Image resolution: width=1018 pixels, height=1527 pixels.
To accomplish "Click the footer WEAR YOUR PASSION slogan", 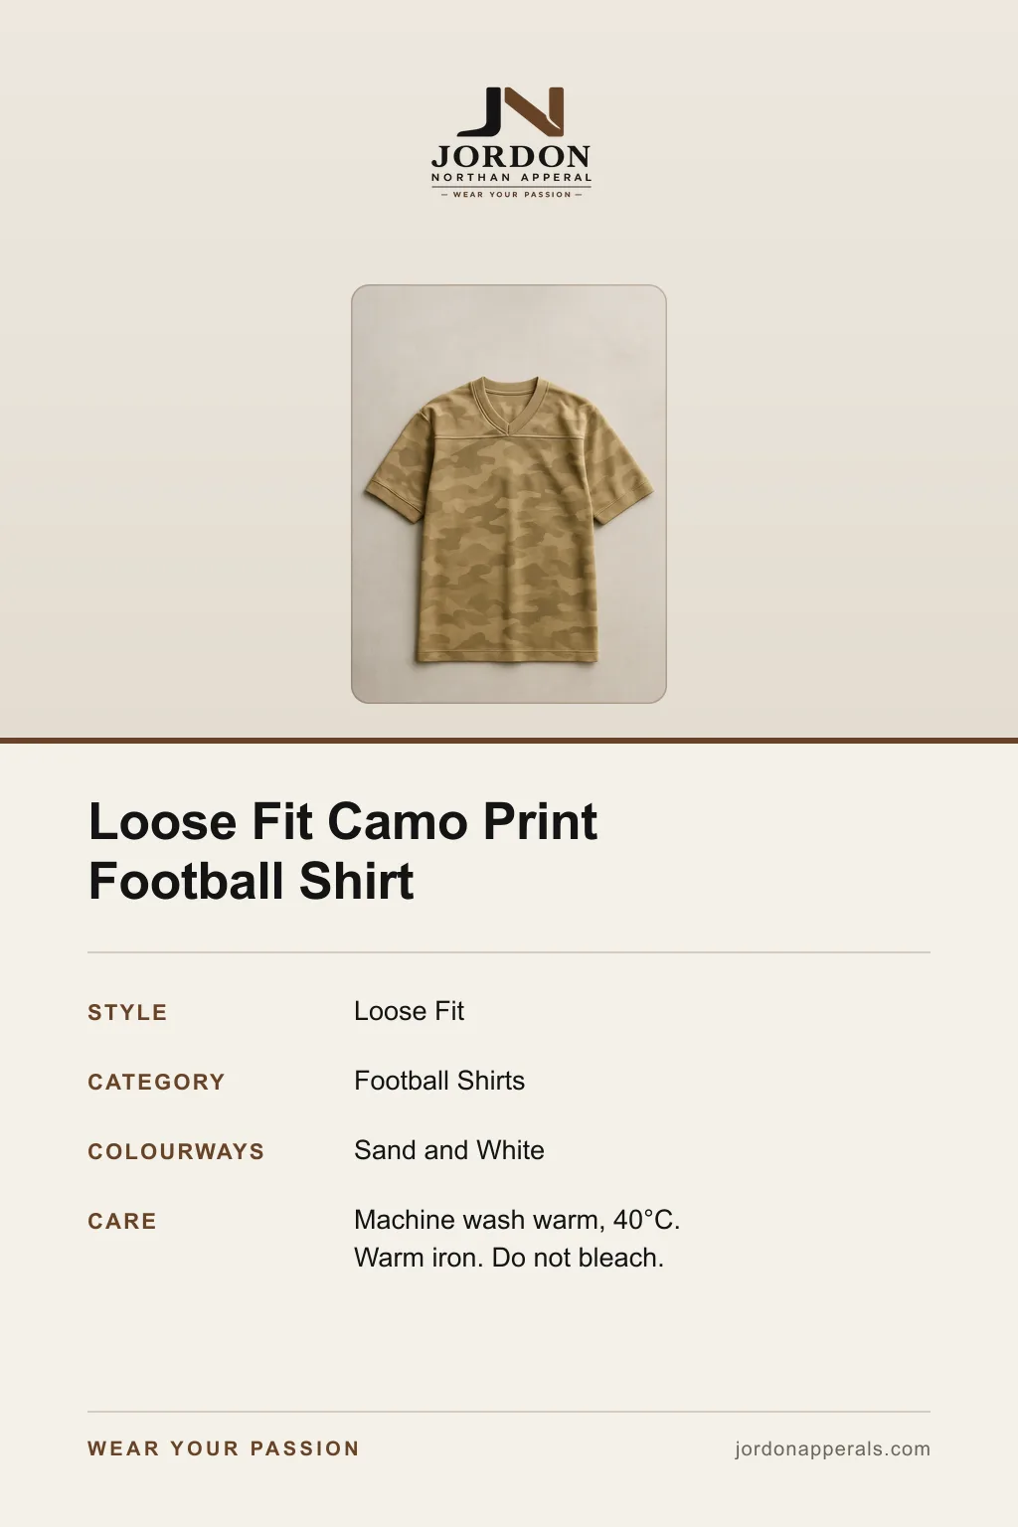I will pyautogui.click(x=224, y=1449).
